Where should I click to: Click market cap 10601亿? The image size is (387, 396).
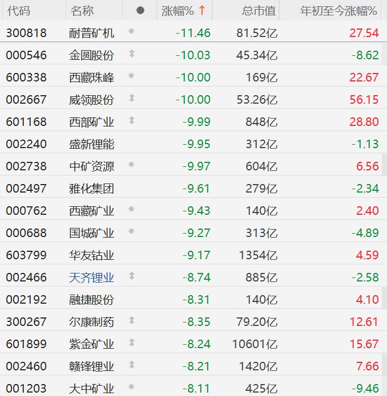click(x=255, y=344)
